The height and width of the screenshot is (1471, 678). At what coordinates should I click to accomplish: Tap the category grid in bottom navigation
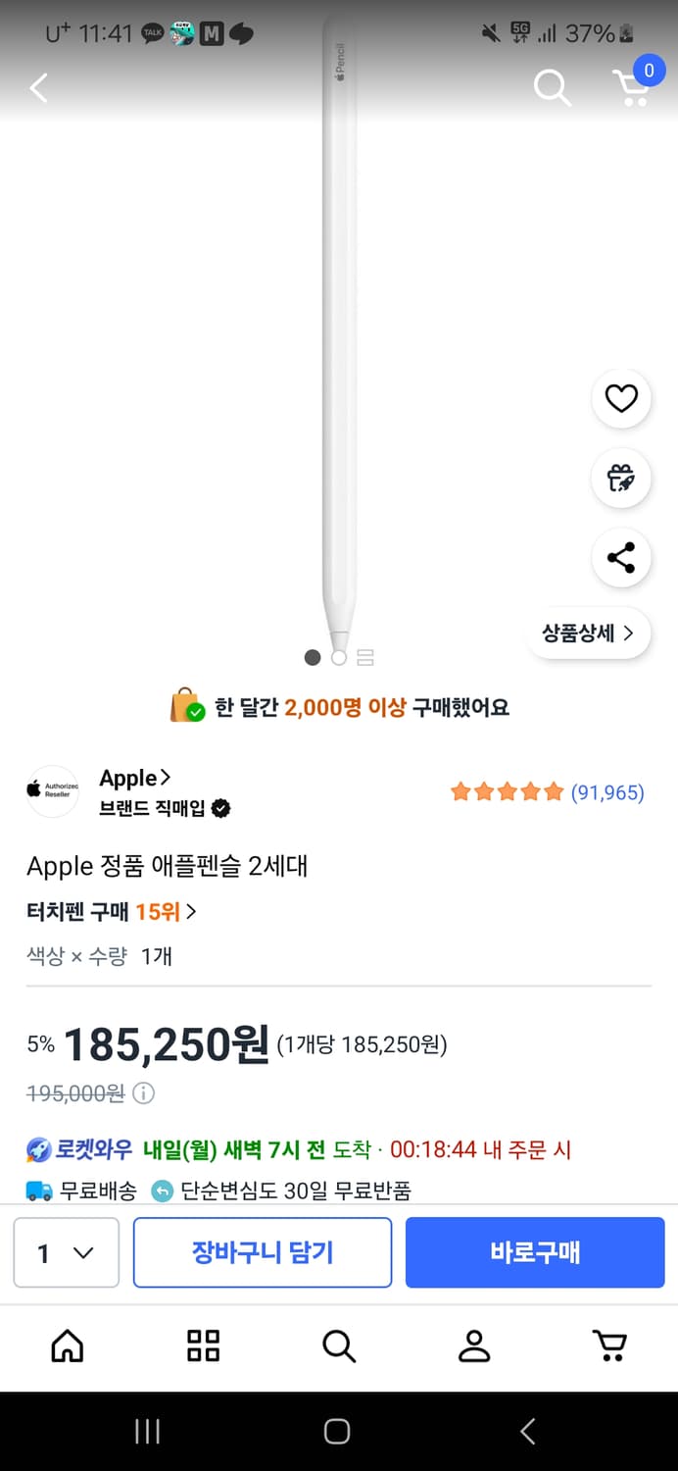202,1346
